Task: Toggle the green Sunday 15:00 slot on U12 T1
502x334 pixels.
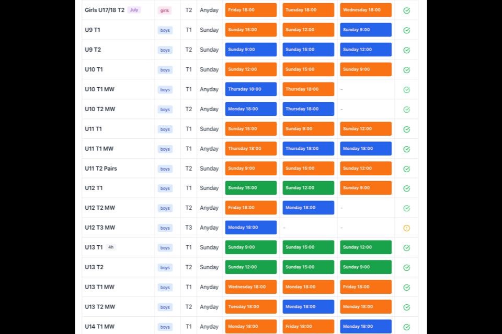Action: click(250, 188)
